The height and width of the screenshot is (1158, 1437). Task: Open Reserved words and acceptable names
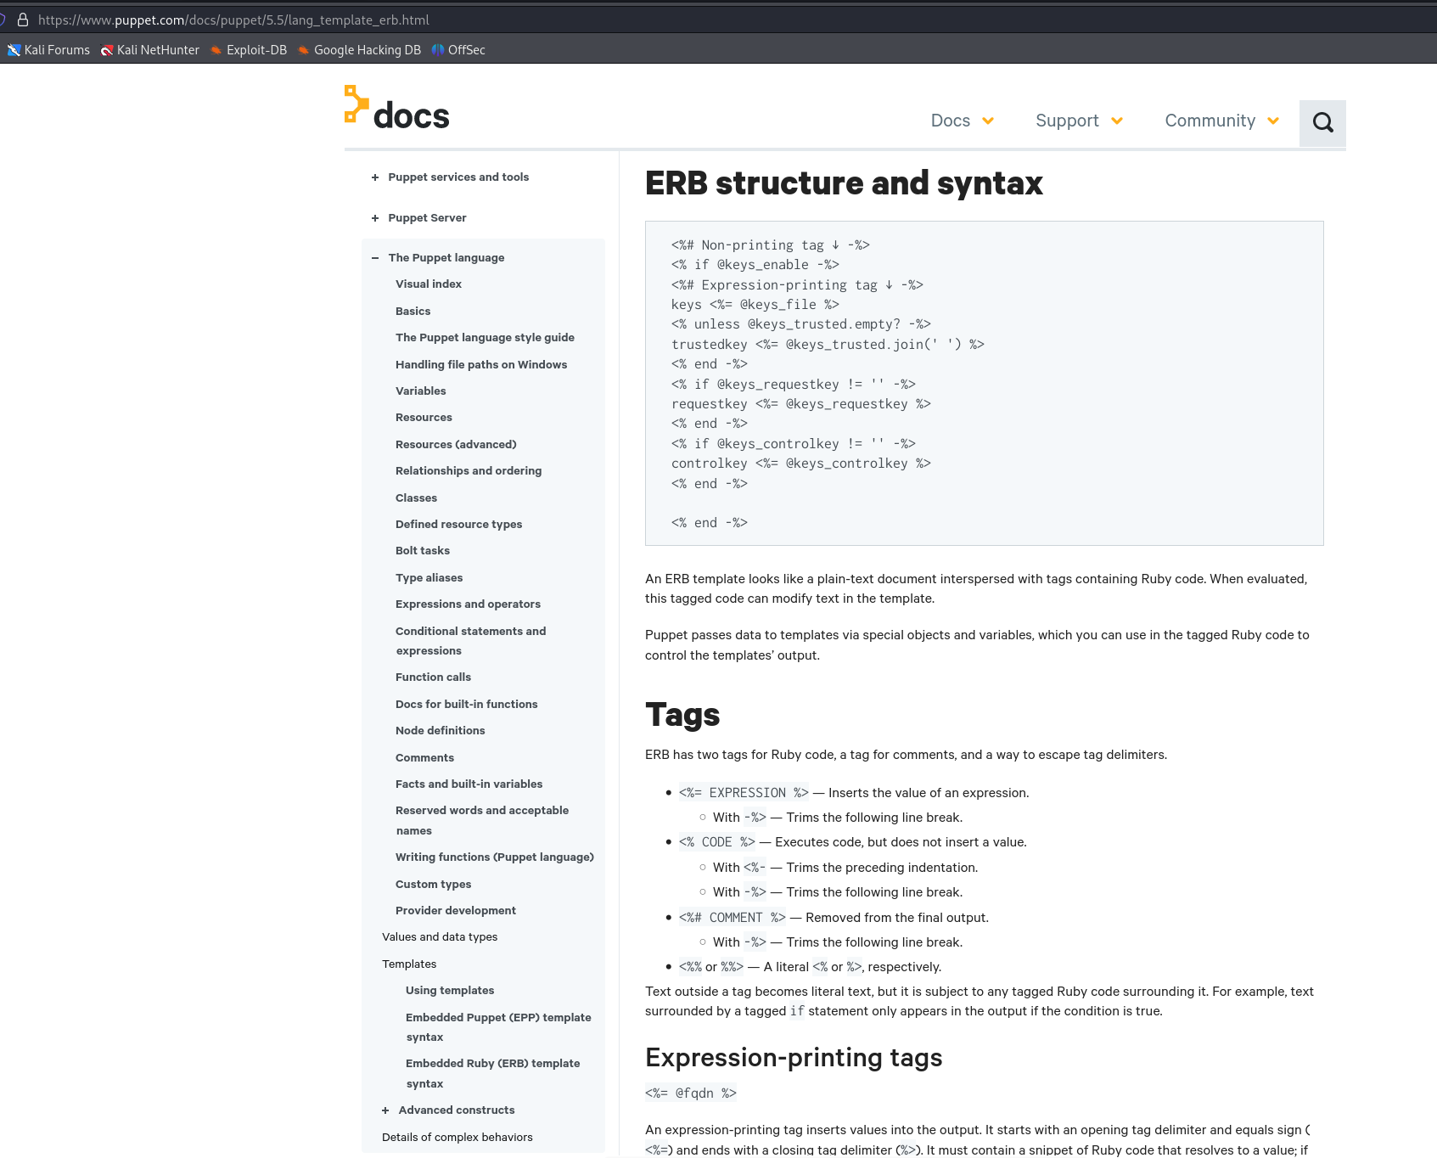click(482, 821)
